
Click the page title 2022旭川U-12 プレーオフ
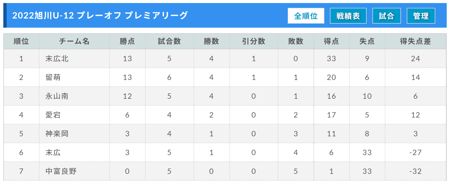(x=67, y=15)
